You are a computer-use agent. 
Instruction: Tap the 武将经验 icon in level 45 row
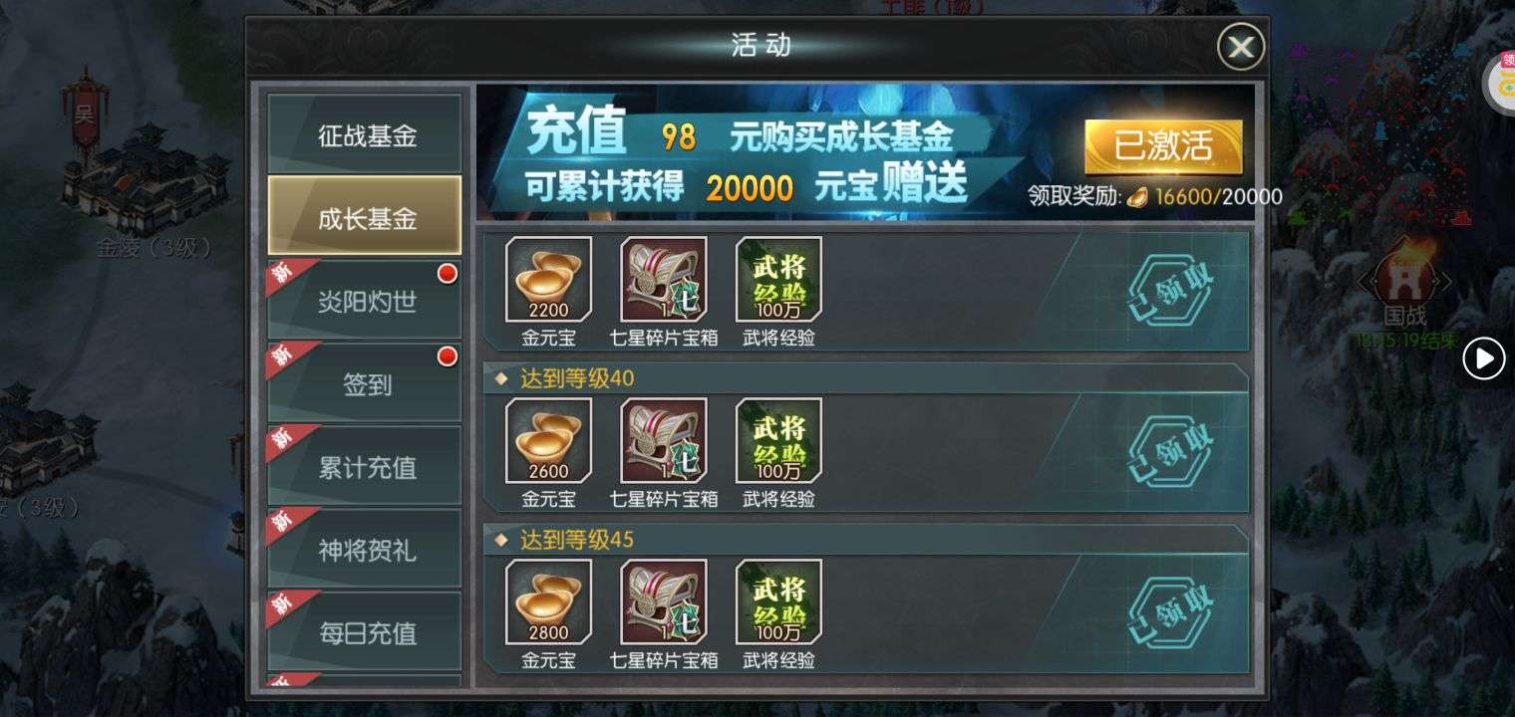tap(778, 601)
